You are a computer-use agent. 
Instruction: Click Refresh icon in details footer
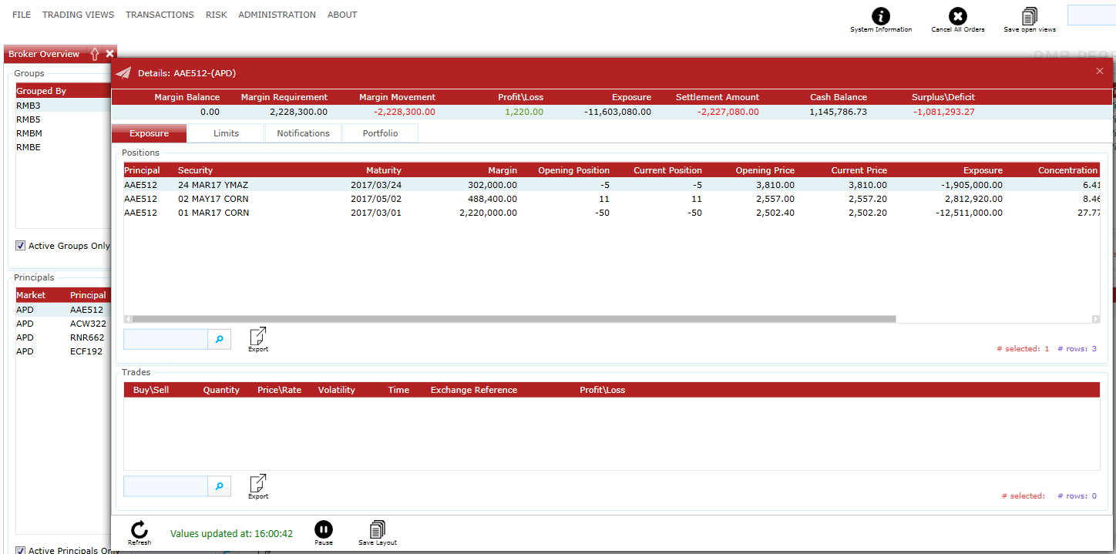[139, 530]
